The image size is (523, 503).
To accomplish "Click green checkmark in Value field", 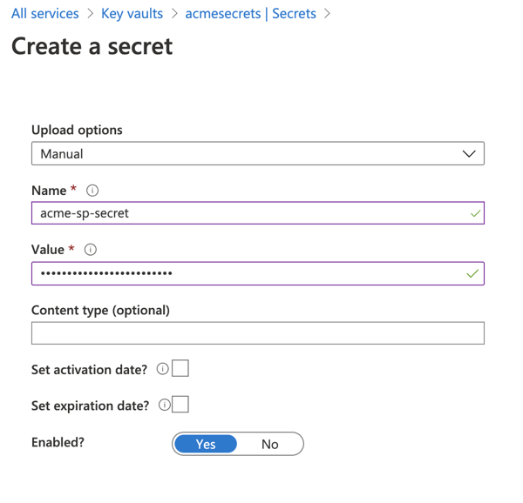I will (x=472, y=273).
